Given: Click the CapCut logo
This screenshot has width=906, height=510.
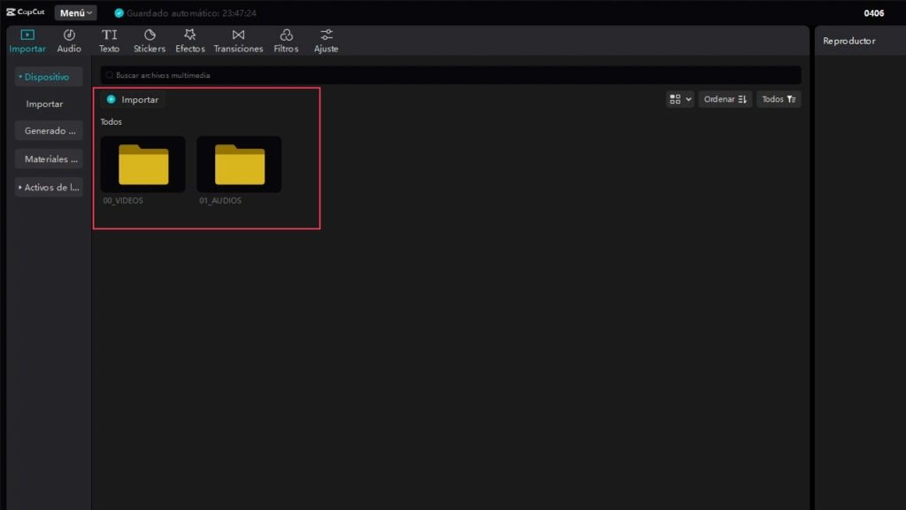Looking at the screenshot, I should click(x=26, y=12).
